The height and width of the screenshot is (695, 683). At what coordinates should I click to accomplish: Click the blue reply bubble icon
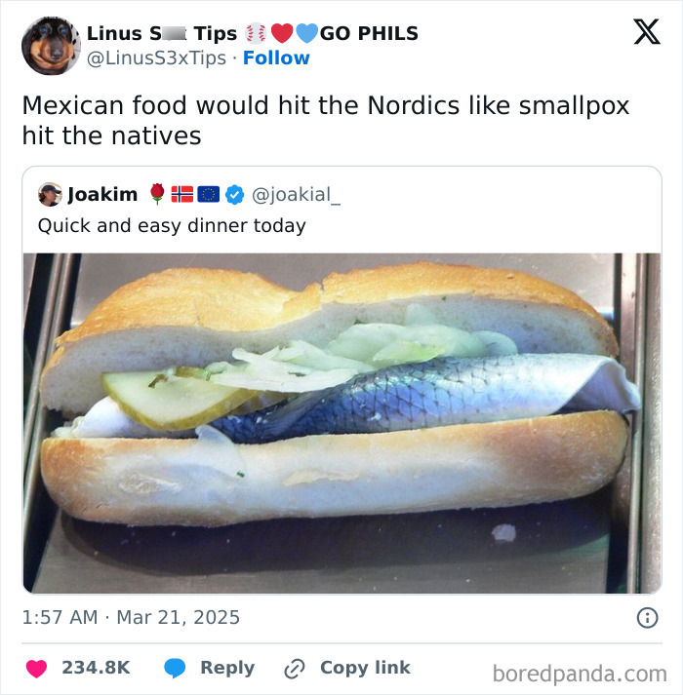[175, 669]
